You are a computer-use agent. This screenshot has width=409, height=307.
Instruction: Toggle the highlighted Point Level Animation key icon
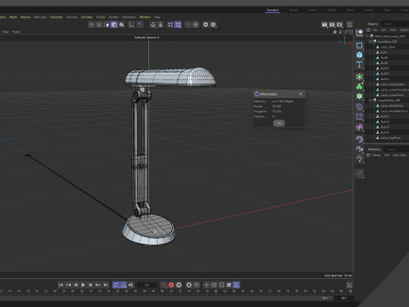[x=236, y=285]
